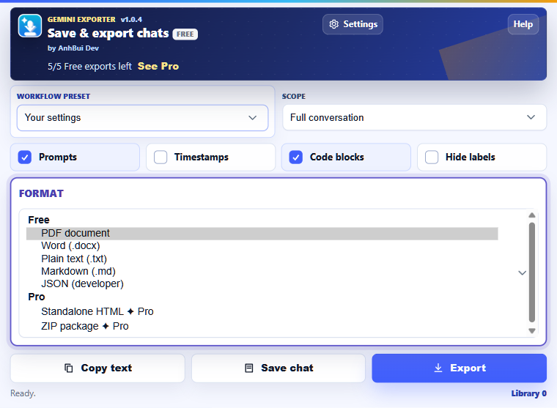557x408 pixels.
Task: Click the 'Ready.' status text
Action: pos(23,393)
